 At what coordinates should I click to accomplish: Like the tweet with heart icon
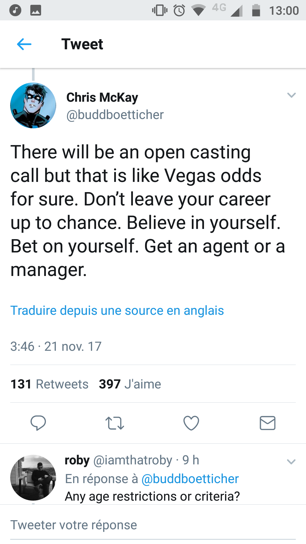pyautogui.click(x=191, y=423)
